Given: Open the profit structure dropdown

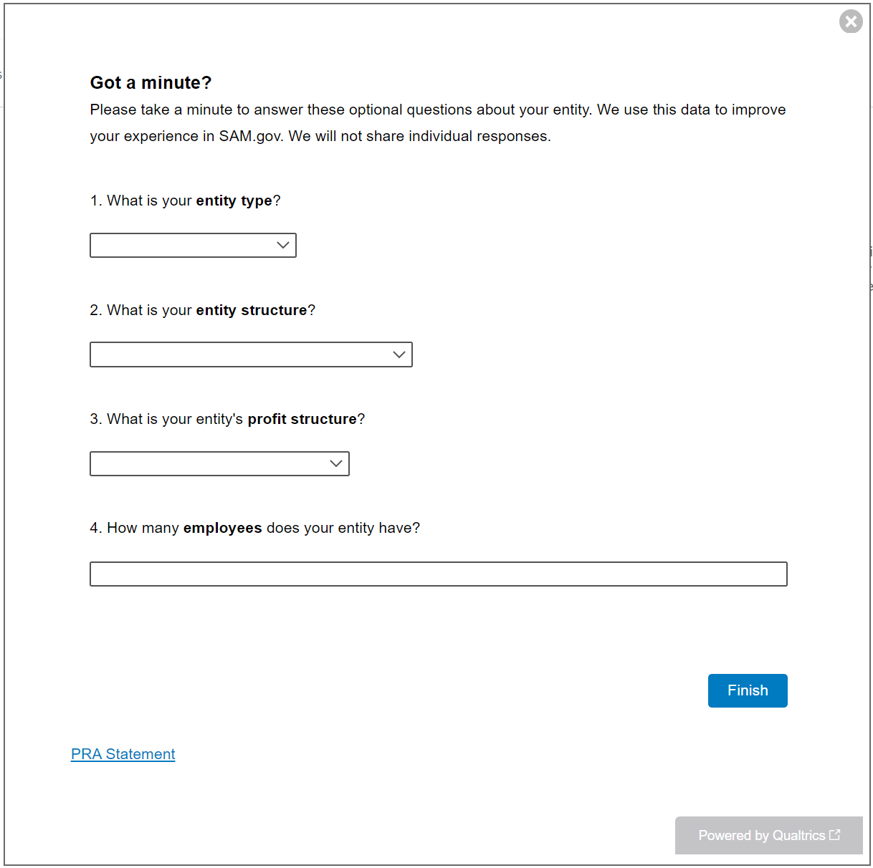Looking at the screenshot, I should pyautogui.click(x=219, y=464).
